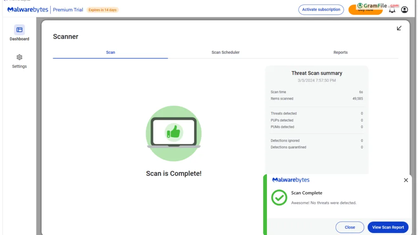Click the scan date 3/5/2024 7:57:50 PM
The image size is (418, 235).
317,80
